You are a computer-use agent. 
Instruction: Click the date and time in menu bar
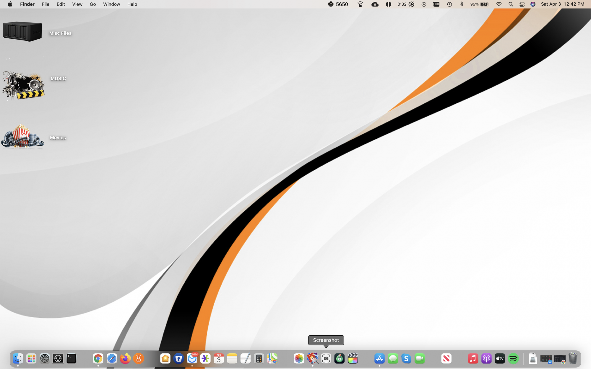(562, 4)
